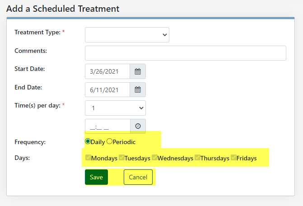Click the End Date field showing 6/11/2021
Viewport: 303px width, 206px height.
(x=107, y=89)
